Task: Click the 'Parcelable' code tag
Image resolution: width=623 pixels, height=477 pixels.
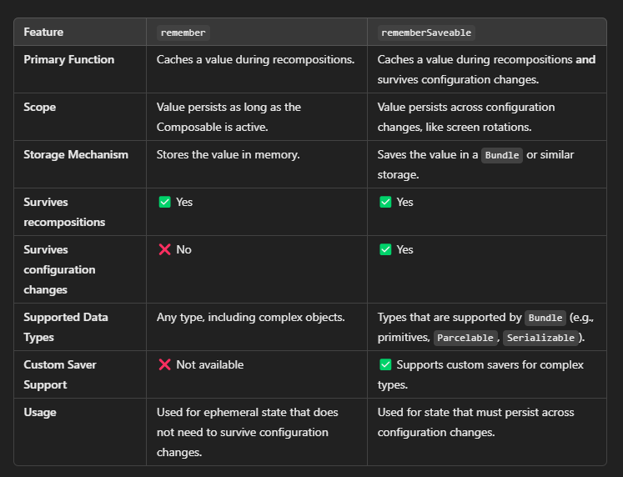Action: [x=465, y=338]
